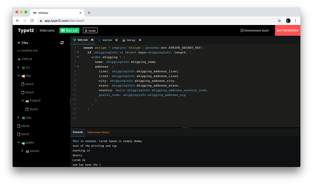Click the Type12 logo
313x185 pixels.
coord(26,31)
